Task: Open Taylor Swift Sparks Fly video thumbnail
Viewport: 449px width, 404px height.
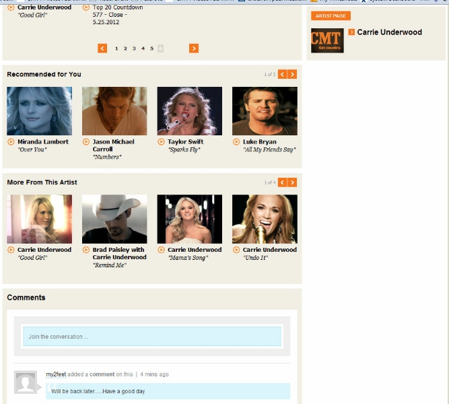Action: tap(189, 111)
